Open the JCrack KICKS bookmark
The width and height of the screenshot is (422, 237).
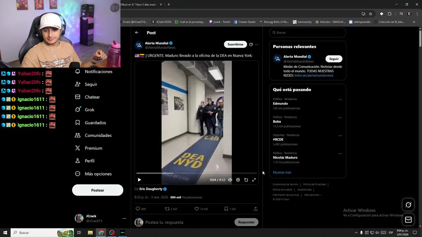[x=162, y=22]
